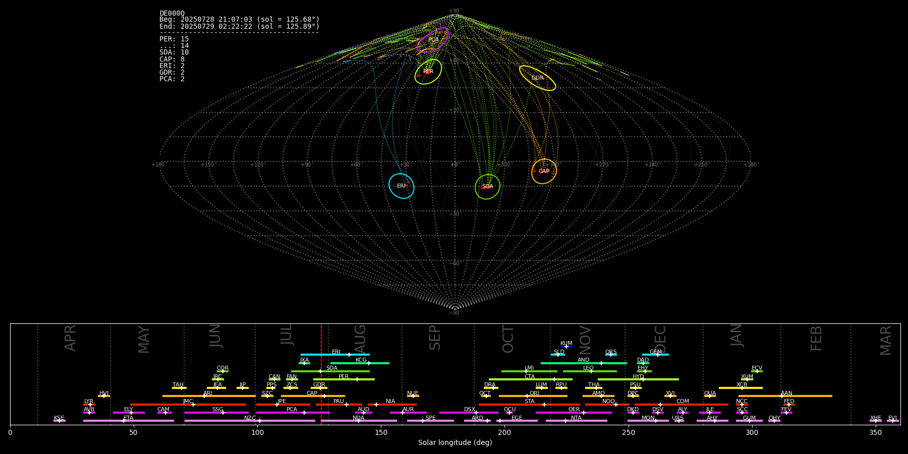Select the 'ERI: 2' legend entry
Screen dimensions: 908x454
(x=172, y=66)
